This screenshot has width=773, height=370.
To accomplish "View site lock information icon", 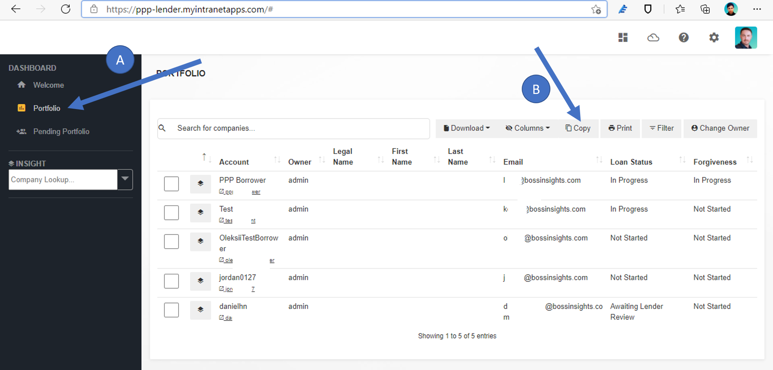I will 94,9.
